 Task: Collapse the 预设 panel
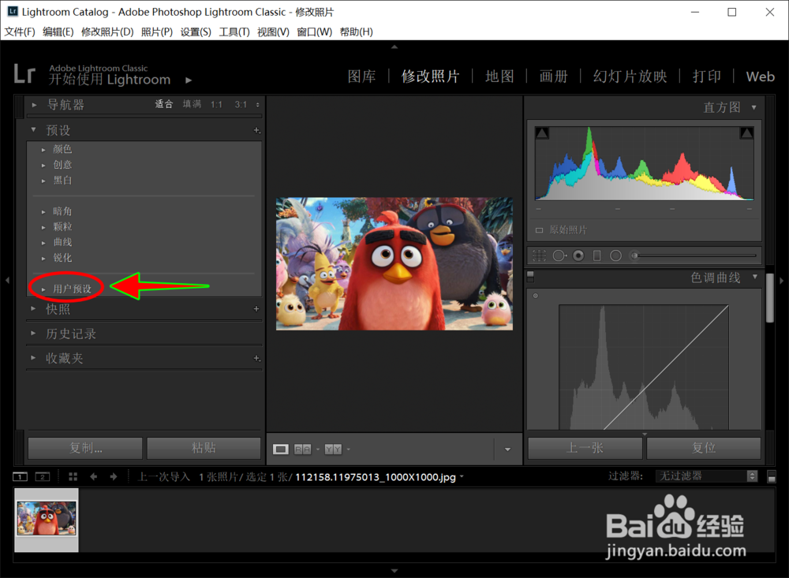point(33,130)
